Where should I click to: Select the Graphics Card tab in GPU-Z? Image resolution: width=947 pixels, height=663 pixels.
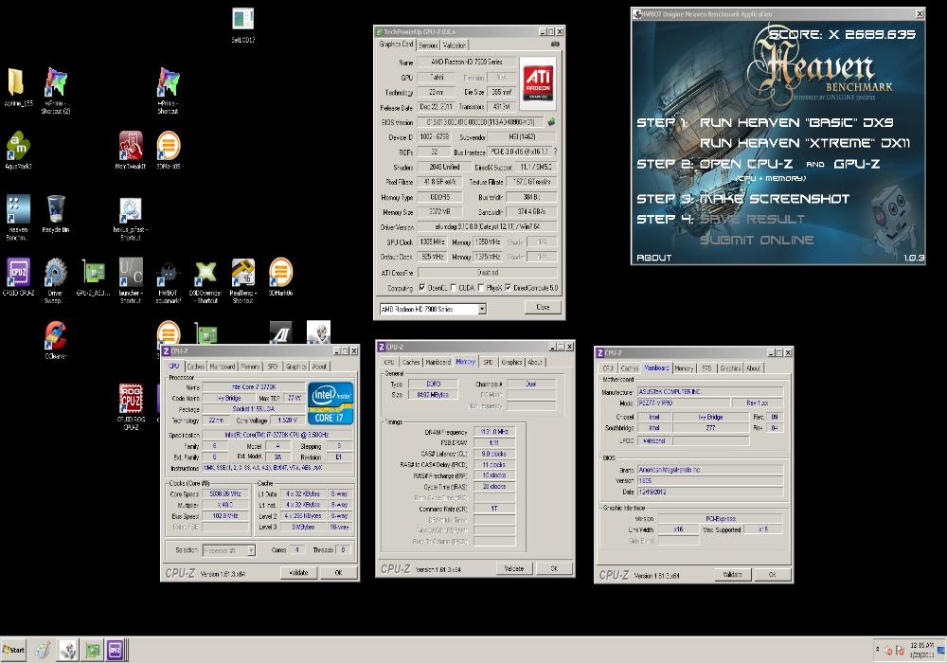(396, 45)
